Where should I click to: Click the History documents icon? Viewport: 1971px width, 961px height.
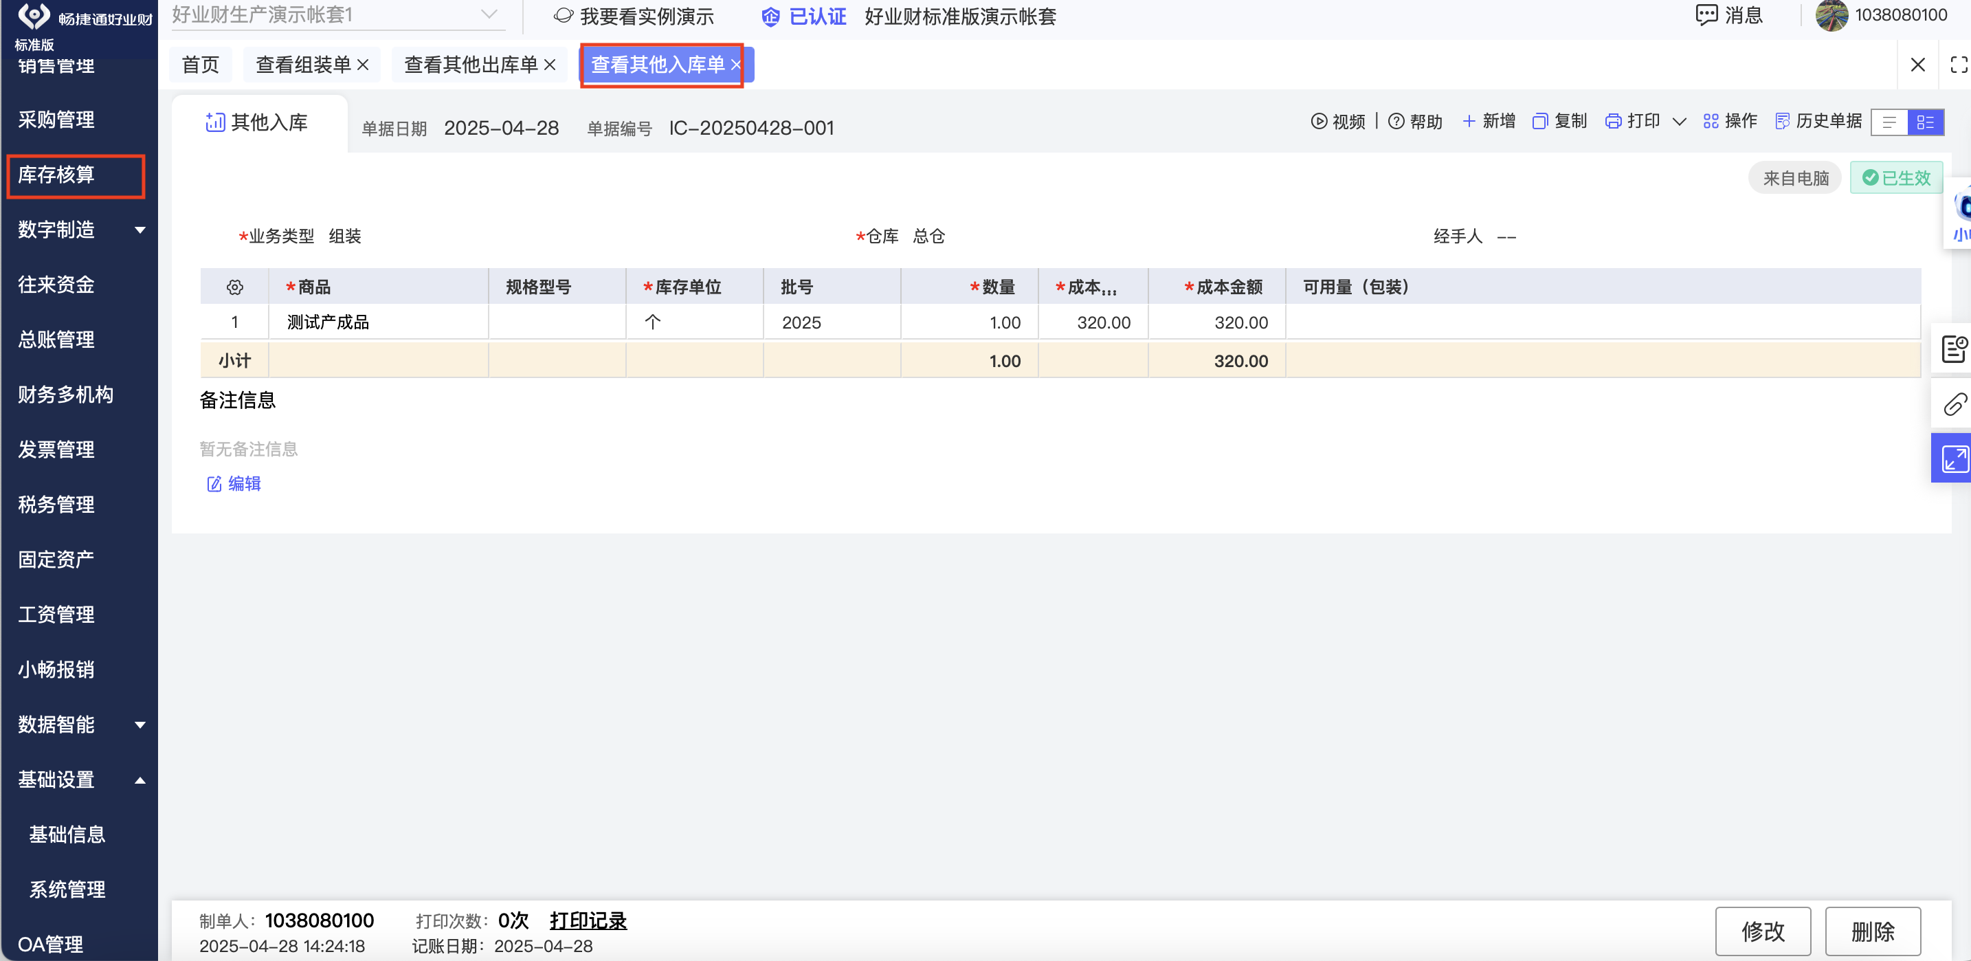pyautogui.click(x=1782, y=121)
